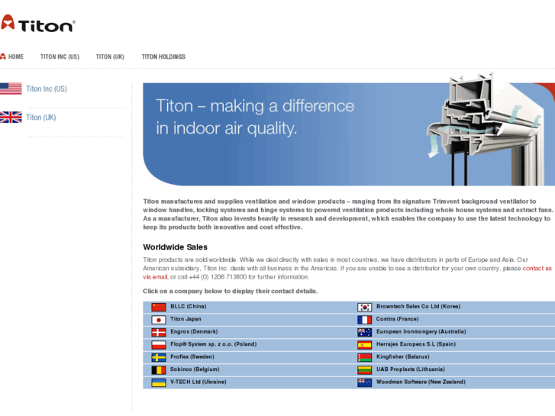Image resolution: width=555 pixels, height=416 pixels.
Task: Show contact details for BLLC (China)
Action: pos(189,306)
